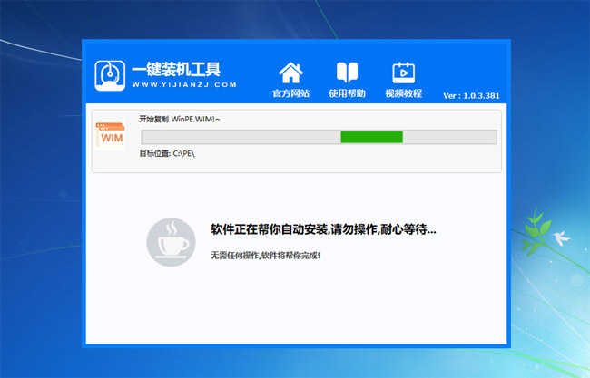Viewport: 590px width, 378px height.
Task: Click the house icon for the official website
Action: tap(290, 72)
